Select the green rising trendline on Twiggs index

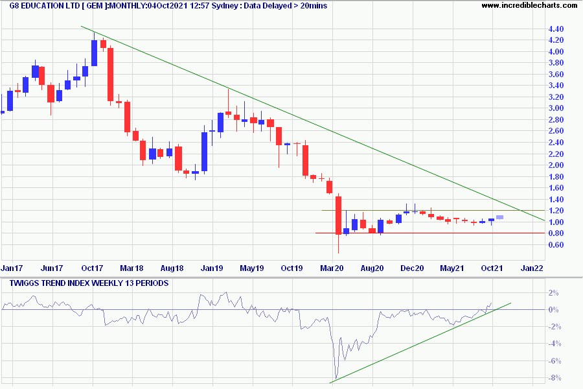420,343
